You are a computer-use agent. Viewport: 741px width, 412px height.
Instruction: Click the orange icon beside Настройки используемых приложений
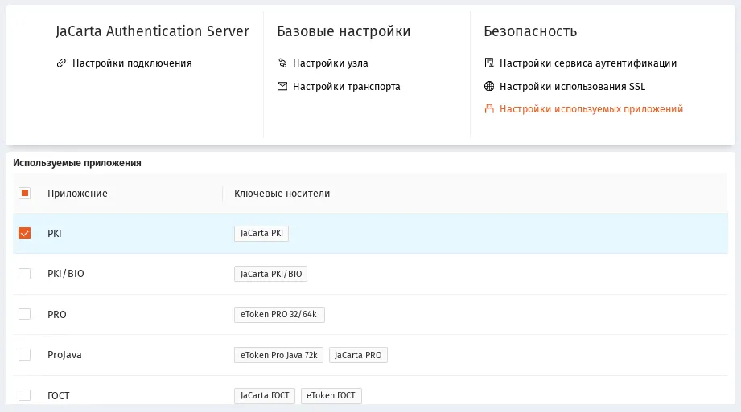(x=489, y=109)
